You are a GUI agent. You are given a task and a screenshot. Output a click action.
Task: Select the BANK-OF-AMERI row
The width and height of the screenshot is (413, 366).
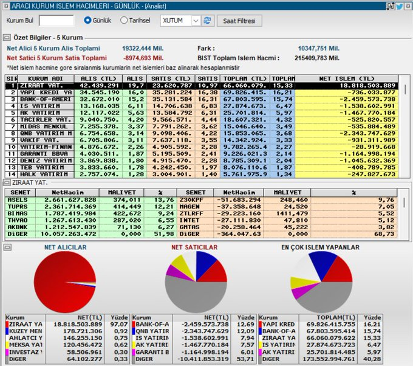pyautogui.click(x=202, y=100)
